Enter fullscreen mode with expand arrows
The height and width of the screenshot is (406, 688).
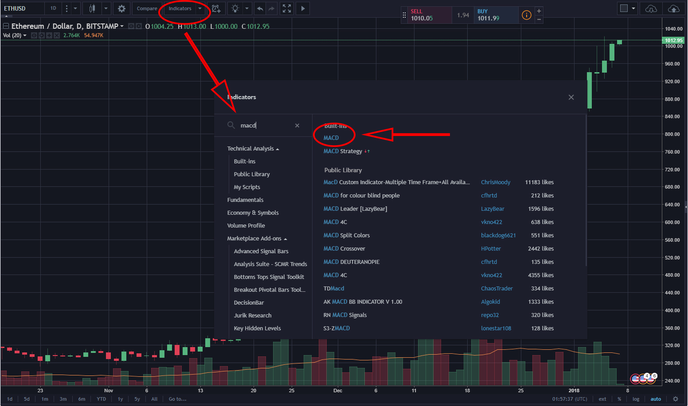pyautogui.click(x=287, y=8)
